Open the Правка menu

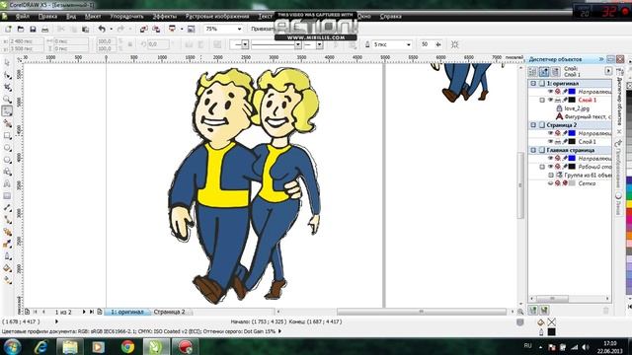coord(47,16)
